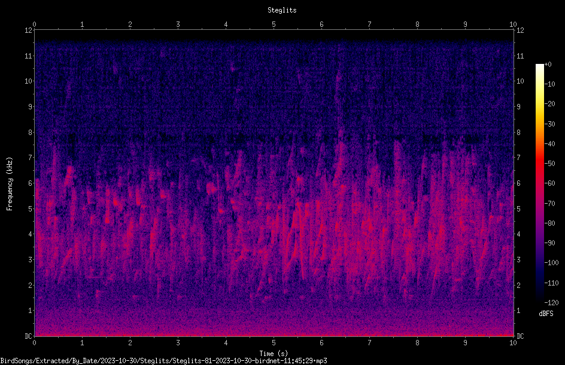Image resolution: width=565 pixels, height=365 pixels.
Task: Click the 12 kHz label on left axis
Action: click(x=29, y=30)
